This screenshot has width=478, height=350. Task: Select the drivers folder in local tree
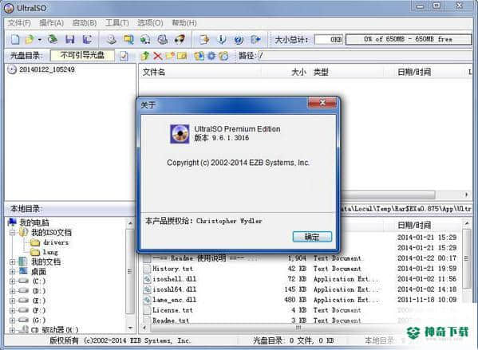[x=56, y=242]
